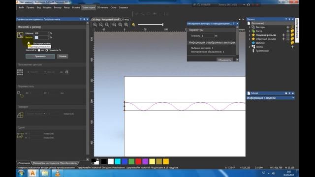Expand the Растр tree node
315x177 pixels.
point(250,31)
